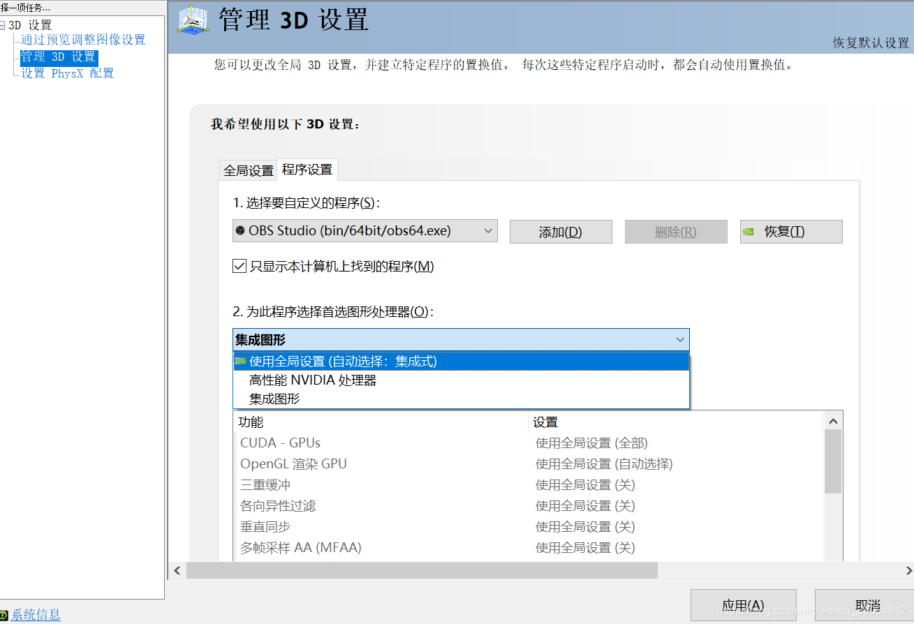Click the 应用(A) button
The image size is (914, 624).
(x=743, y=605)
